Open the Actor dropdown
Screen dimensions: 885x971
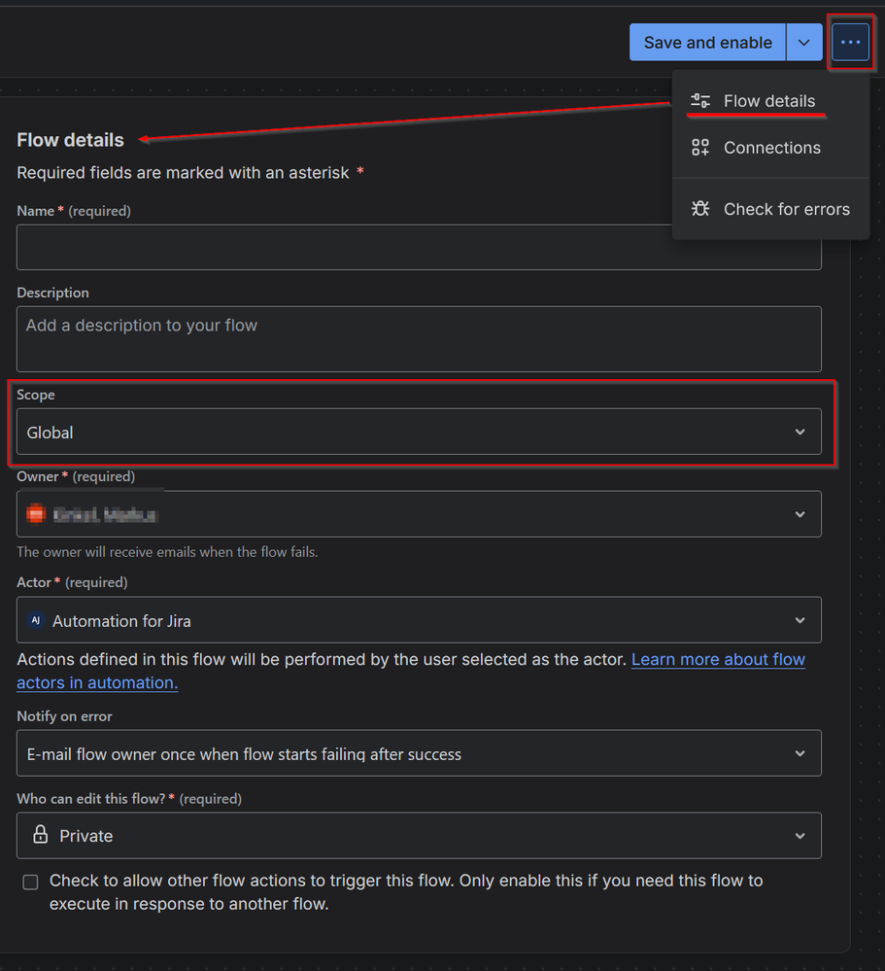pyautogui.click(x=419, y=620)
